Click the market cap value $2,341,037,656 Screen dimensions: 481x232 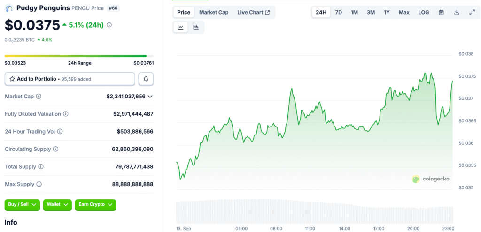tap(126, 97)
